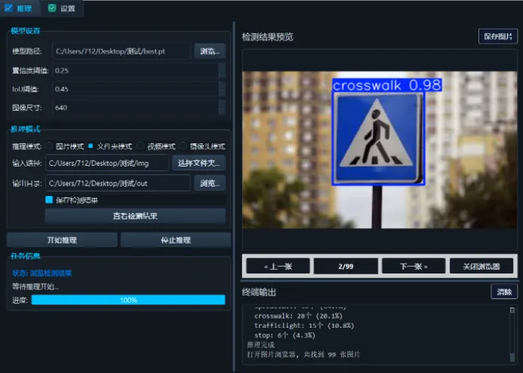Click the crosswalk 0.98 detection label
Screen dimensions: 523x373
click(x=387, y=85)
